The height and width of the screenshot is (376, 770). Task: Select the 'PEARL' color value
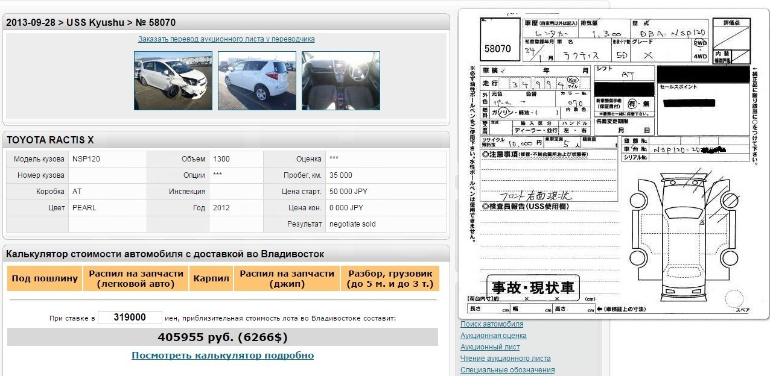pos(84,208)
